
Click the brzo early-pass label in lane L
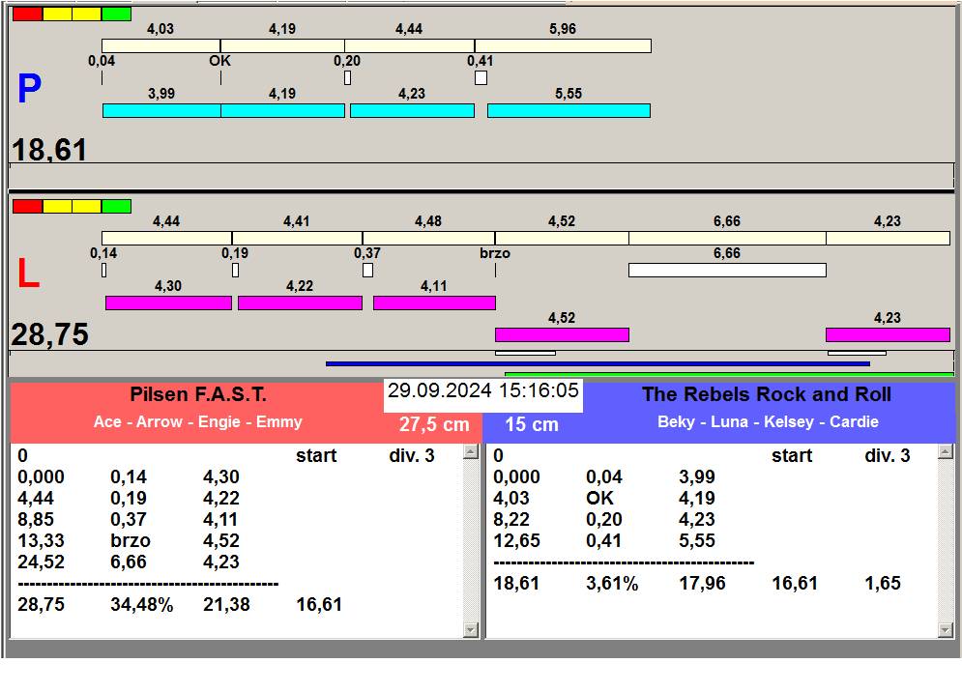pos(495,253)
